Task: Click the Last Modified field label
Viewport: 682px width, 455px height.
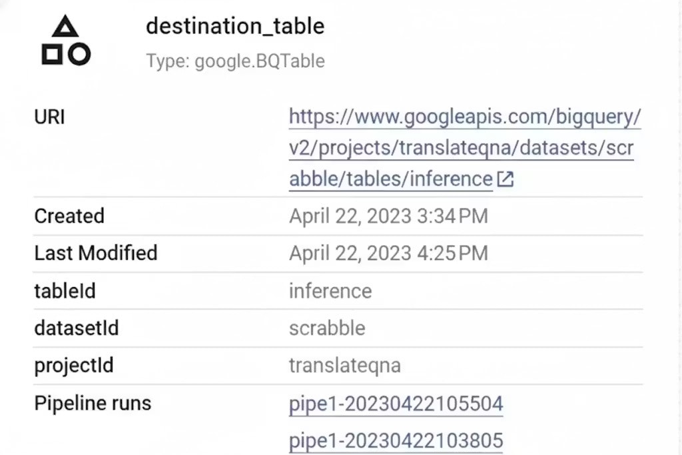Action: tap(95, 253)
